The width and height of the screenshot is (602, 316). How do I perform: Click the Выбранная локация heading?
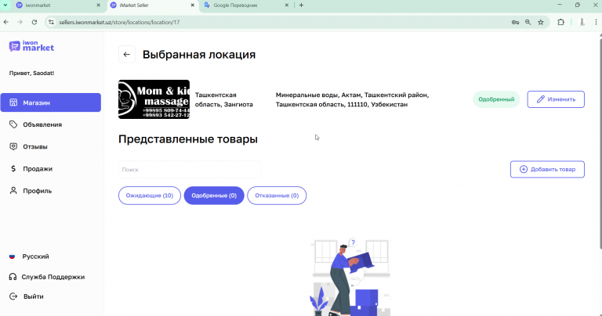coord(199,55)
